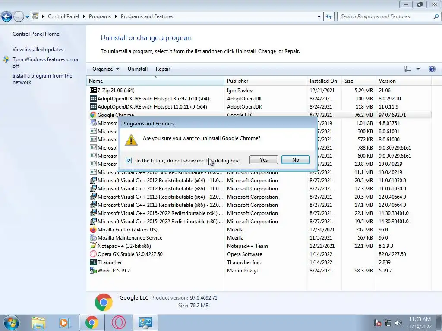Expand the address bar history dropdown
The width and height of the screenshot is (442, 331).
319,17
